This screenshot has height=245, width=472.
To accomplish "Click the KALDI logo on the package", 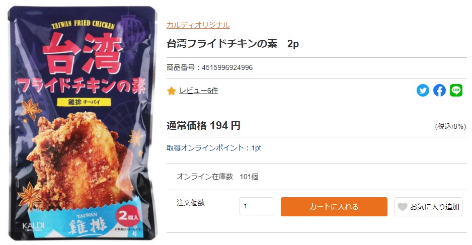I will click(33, 226).
